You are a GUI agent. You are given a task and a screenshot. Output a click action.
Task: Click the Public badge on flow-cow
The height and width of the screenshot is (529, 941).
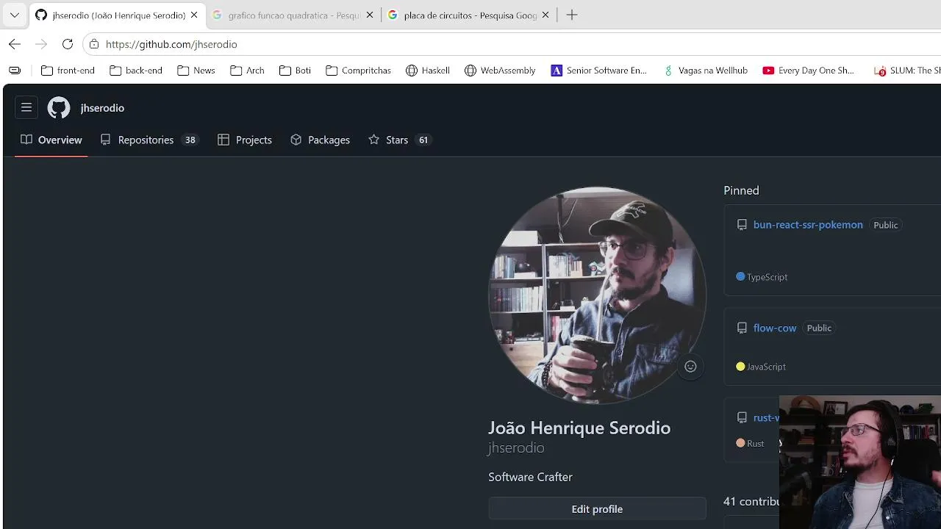819,328
